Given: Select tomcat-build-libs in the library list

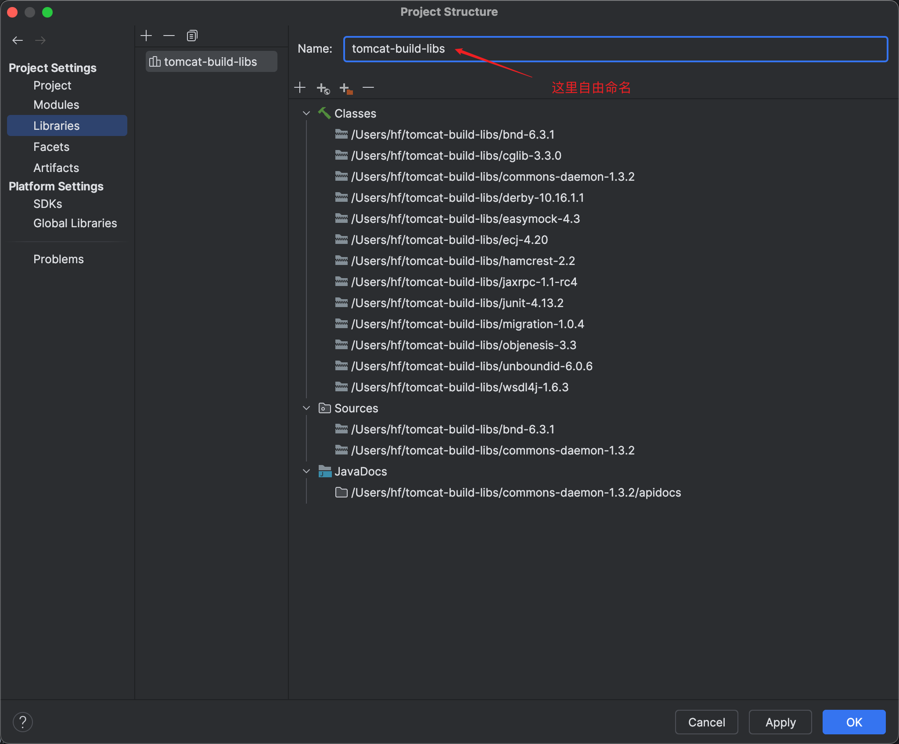Looking at the screenshot, I should coord(211,62).
